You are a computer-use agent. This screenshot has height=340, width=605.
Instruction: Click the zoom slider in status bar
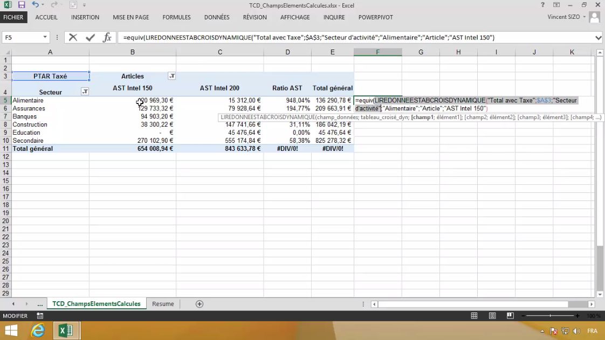pyautogui.click(x=550, y=316)
